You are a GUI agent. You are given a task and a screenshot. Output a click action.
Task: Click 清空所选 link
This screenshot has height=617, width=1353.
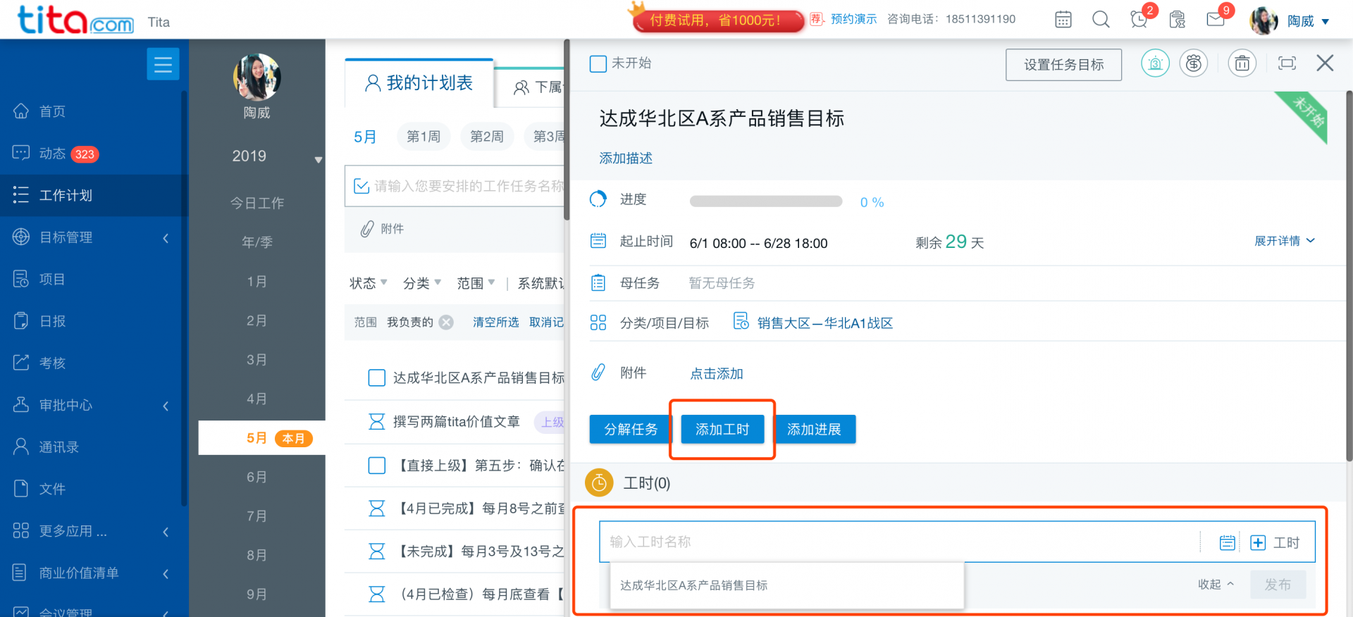pos(495,323)
